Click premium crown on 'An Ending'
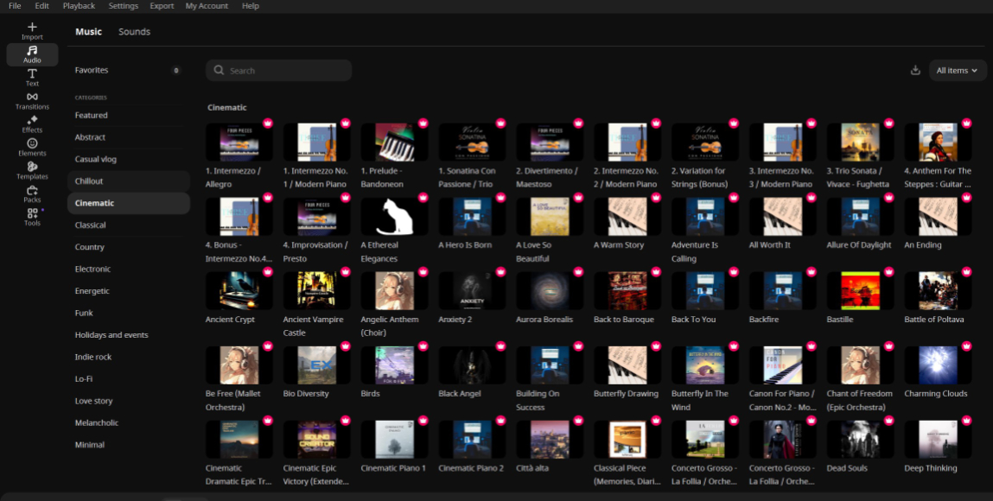The height and width of the screenshot is (501, 993). [x=966, y=197]
